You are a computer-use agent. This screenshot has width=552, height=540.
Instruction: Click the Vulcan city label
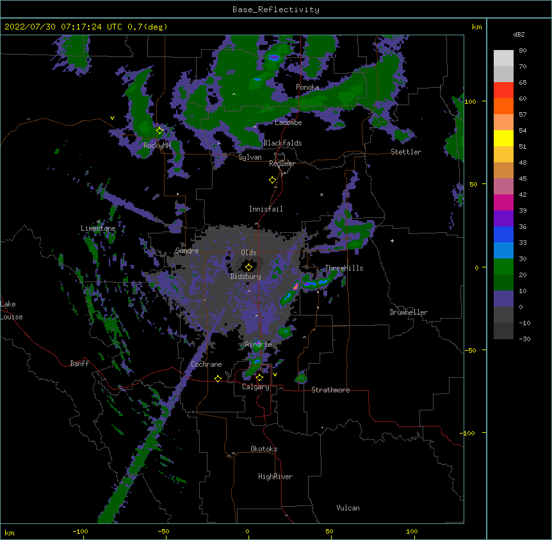[x=348, y=508]
